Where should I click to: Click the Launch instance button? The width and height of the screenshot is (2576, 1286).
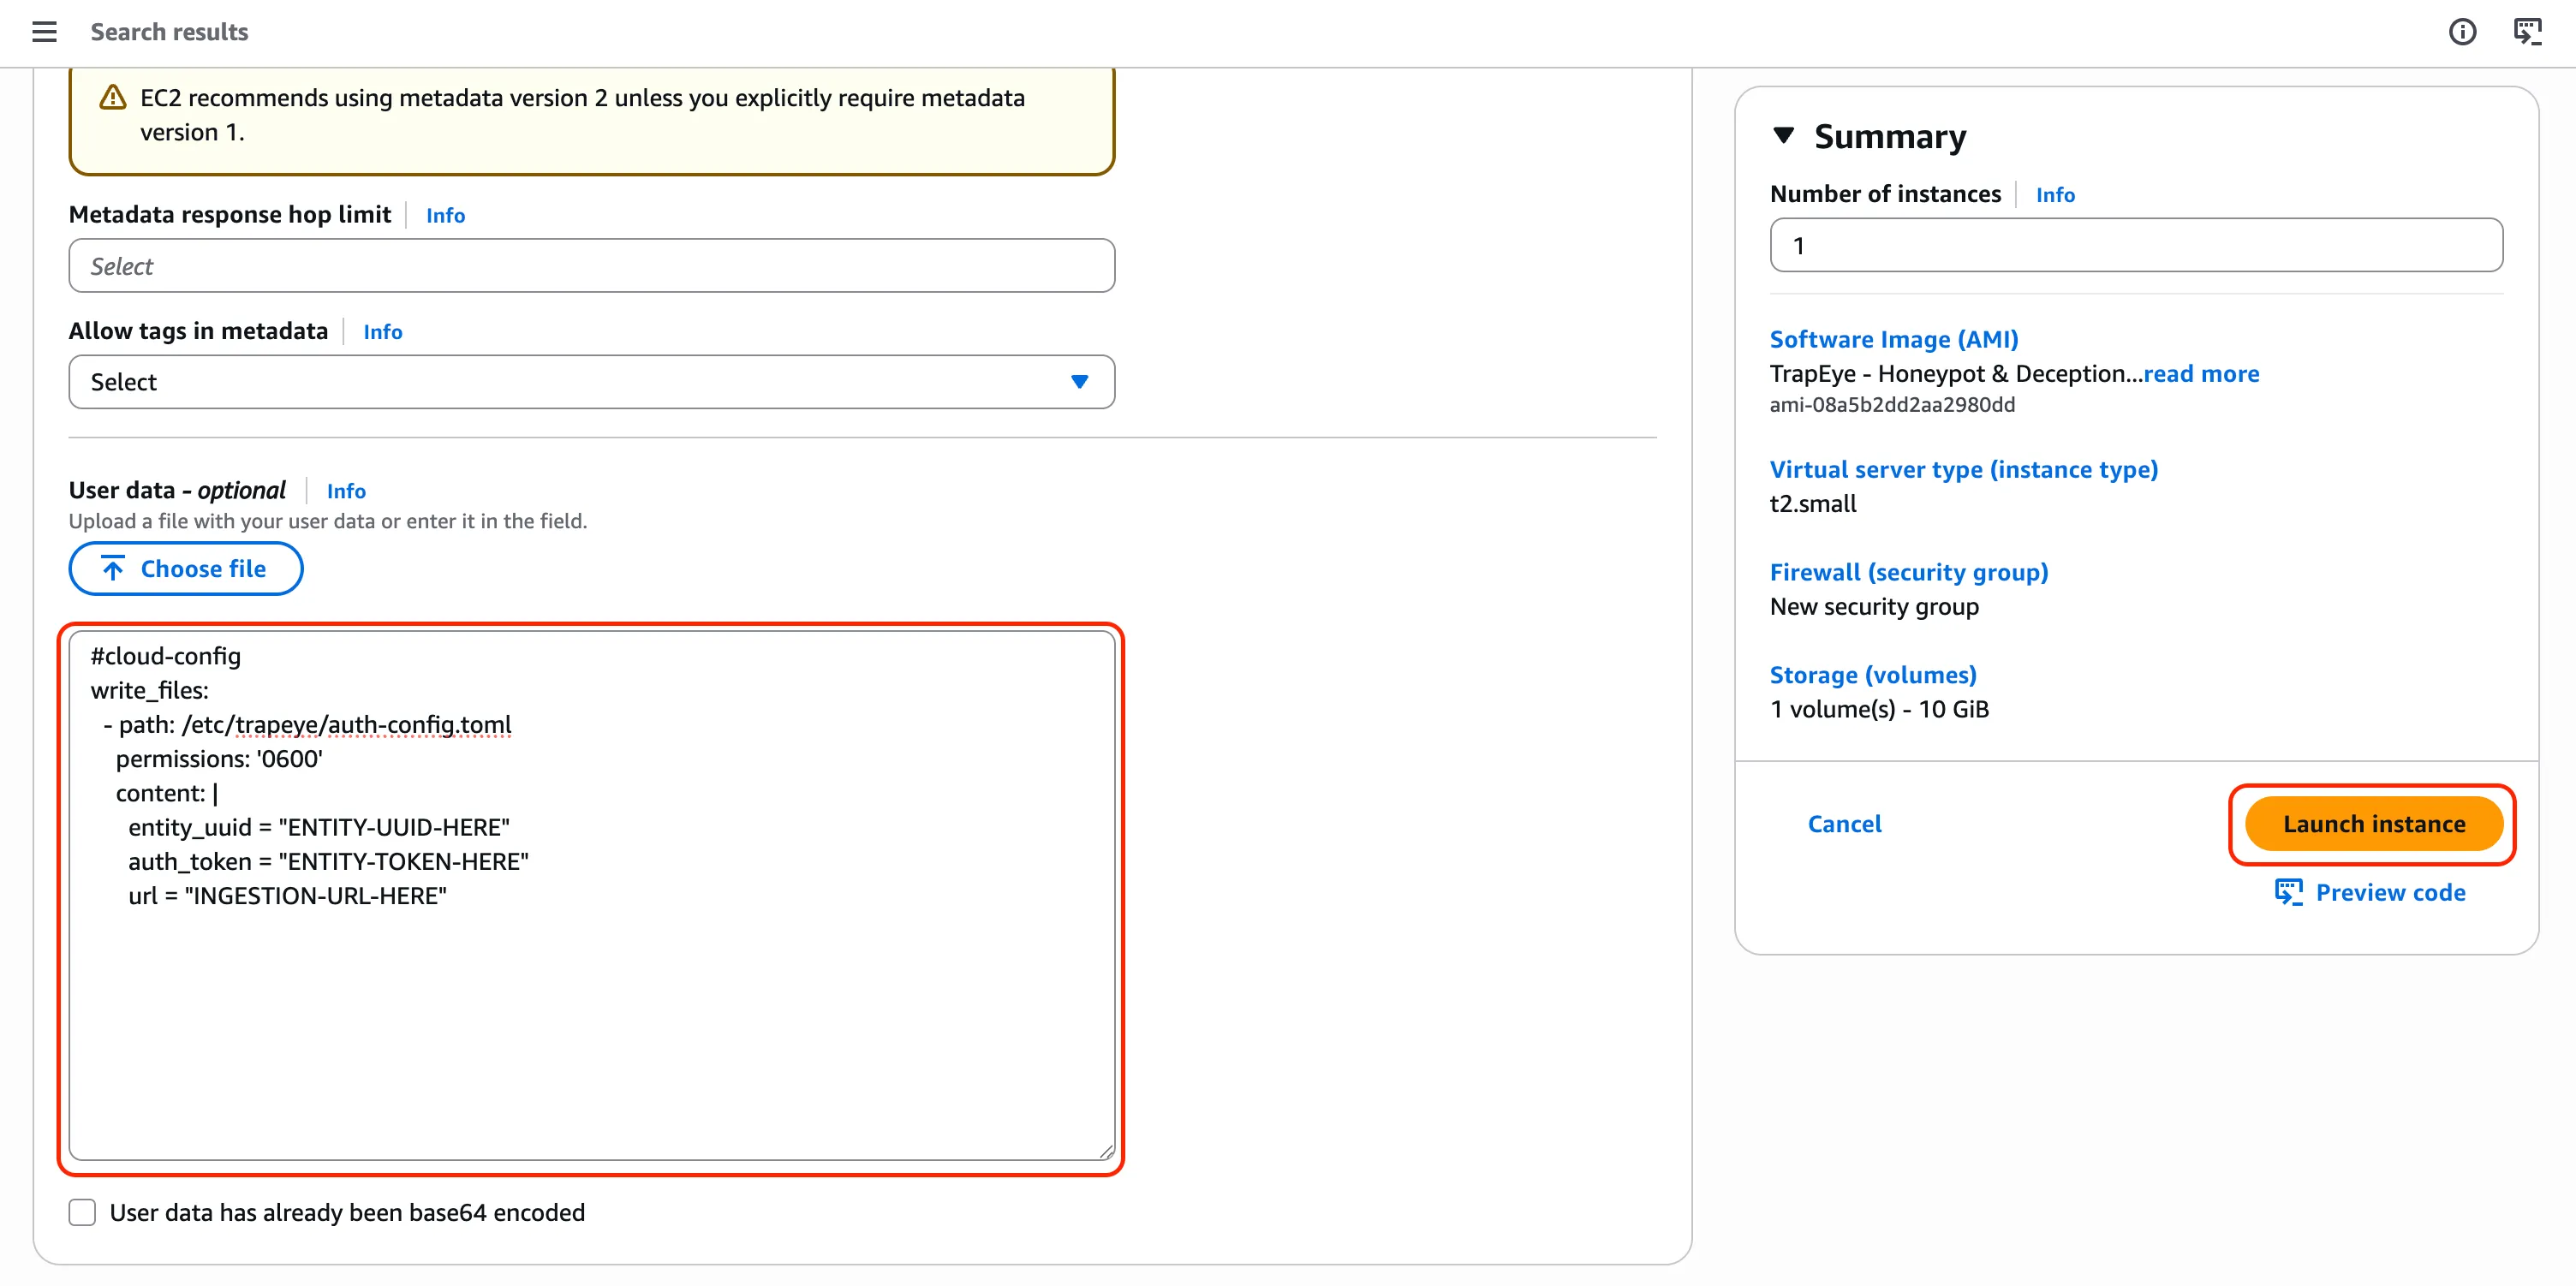point(2373,824)
